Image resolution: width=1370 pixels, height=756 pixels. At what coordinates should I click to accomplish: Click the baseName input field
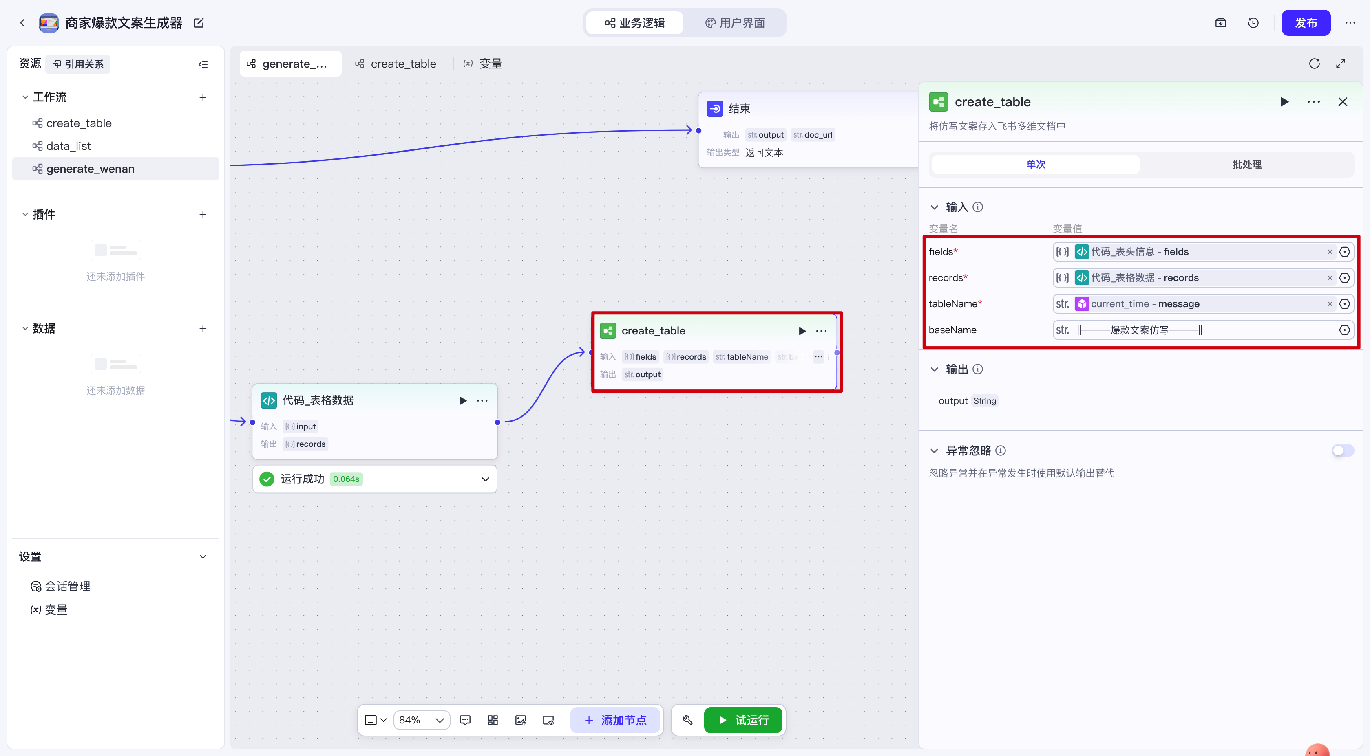point(1202,330)
